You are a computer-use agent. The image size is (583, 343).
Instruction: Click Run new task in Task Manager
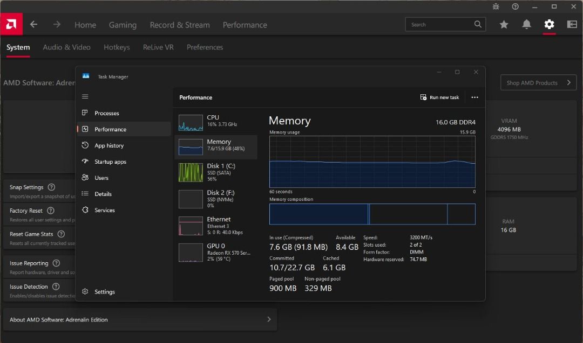point(439,97)
